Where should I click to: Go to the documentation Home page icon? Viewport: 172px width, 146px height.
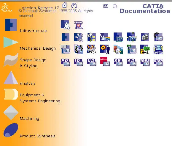65,5
